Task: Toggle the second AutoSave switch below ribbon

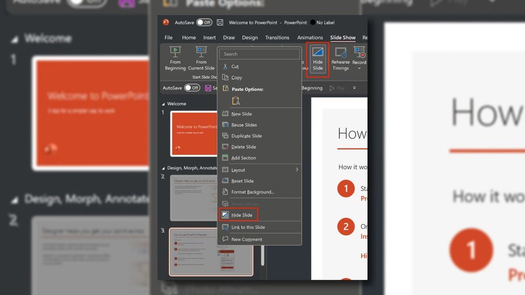Action: [x=192, y=88]
